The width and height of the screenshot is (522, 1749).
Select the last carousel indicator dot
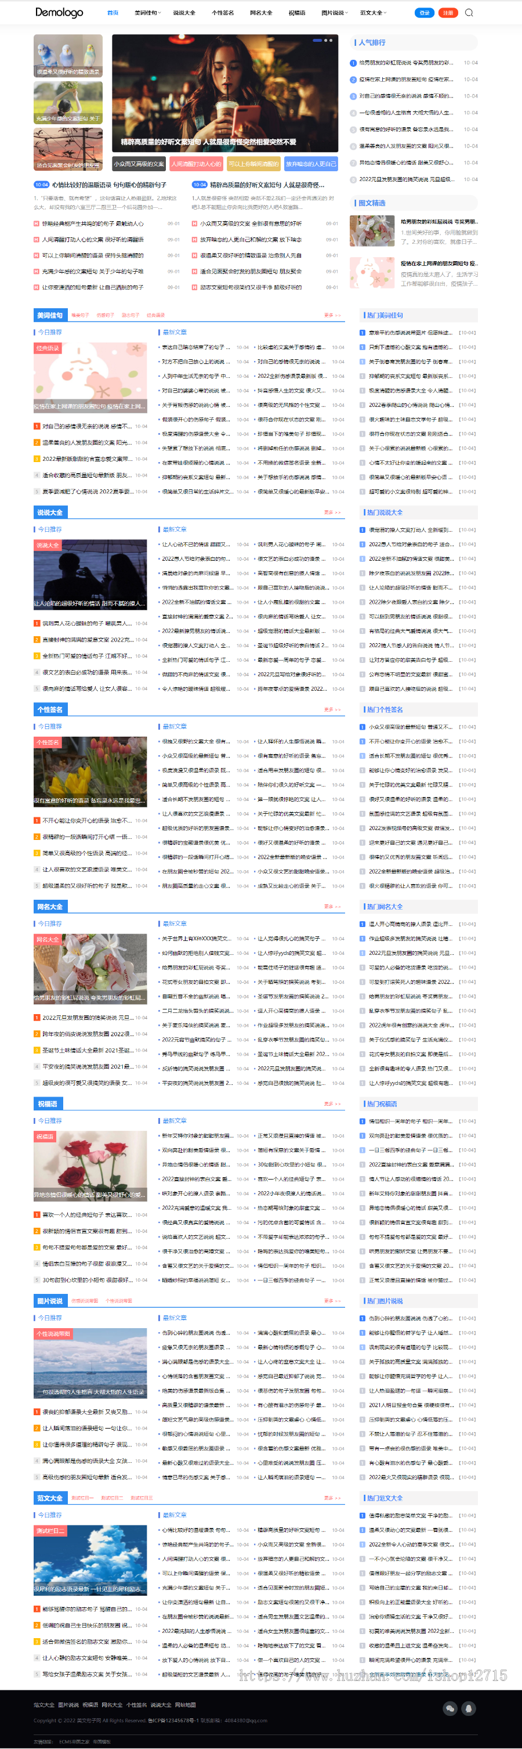(x=331, y=40)
